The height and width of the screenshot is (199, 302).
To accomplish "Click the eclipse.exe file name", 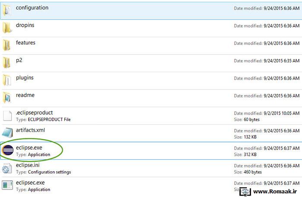I will (x=29, y=148).
